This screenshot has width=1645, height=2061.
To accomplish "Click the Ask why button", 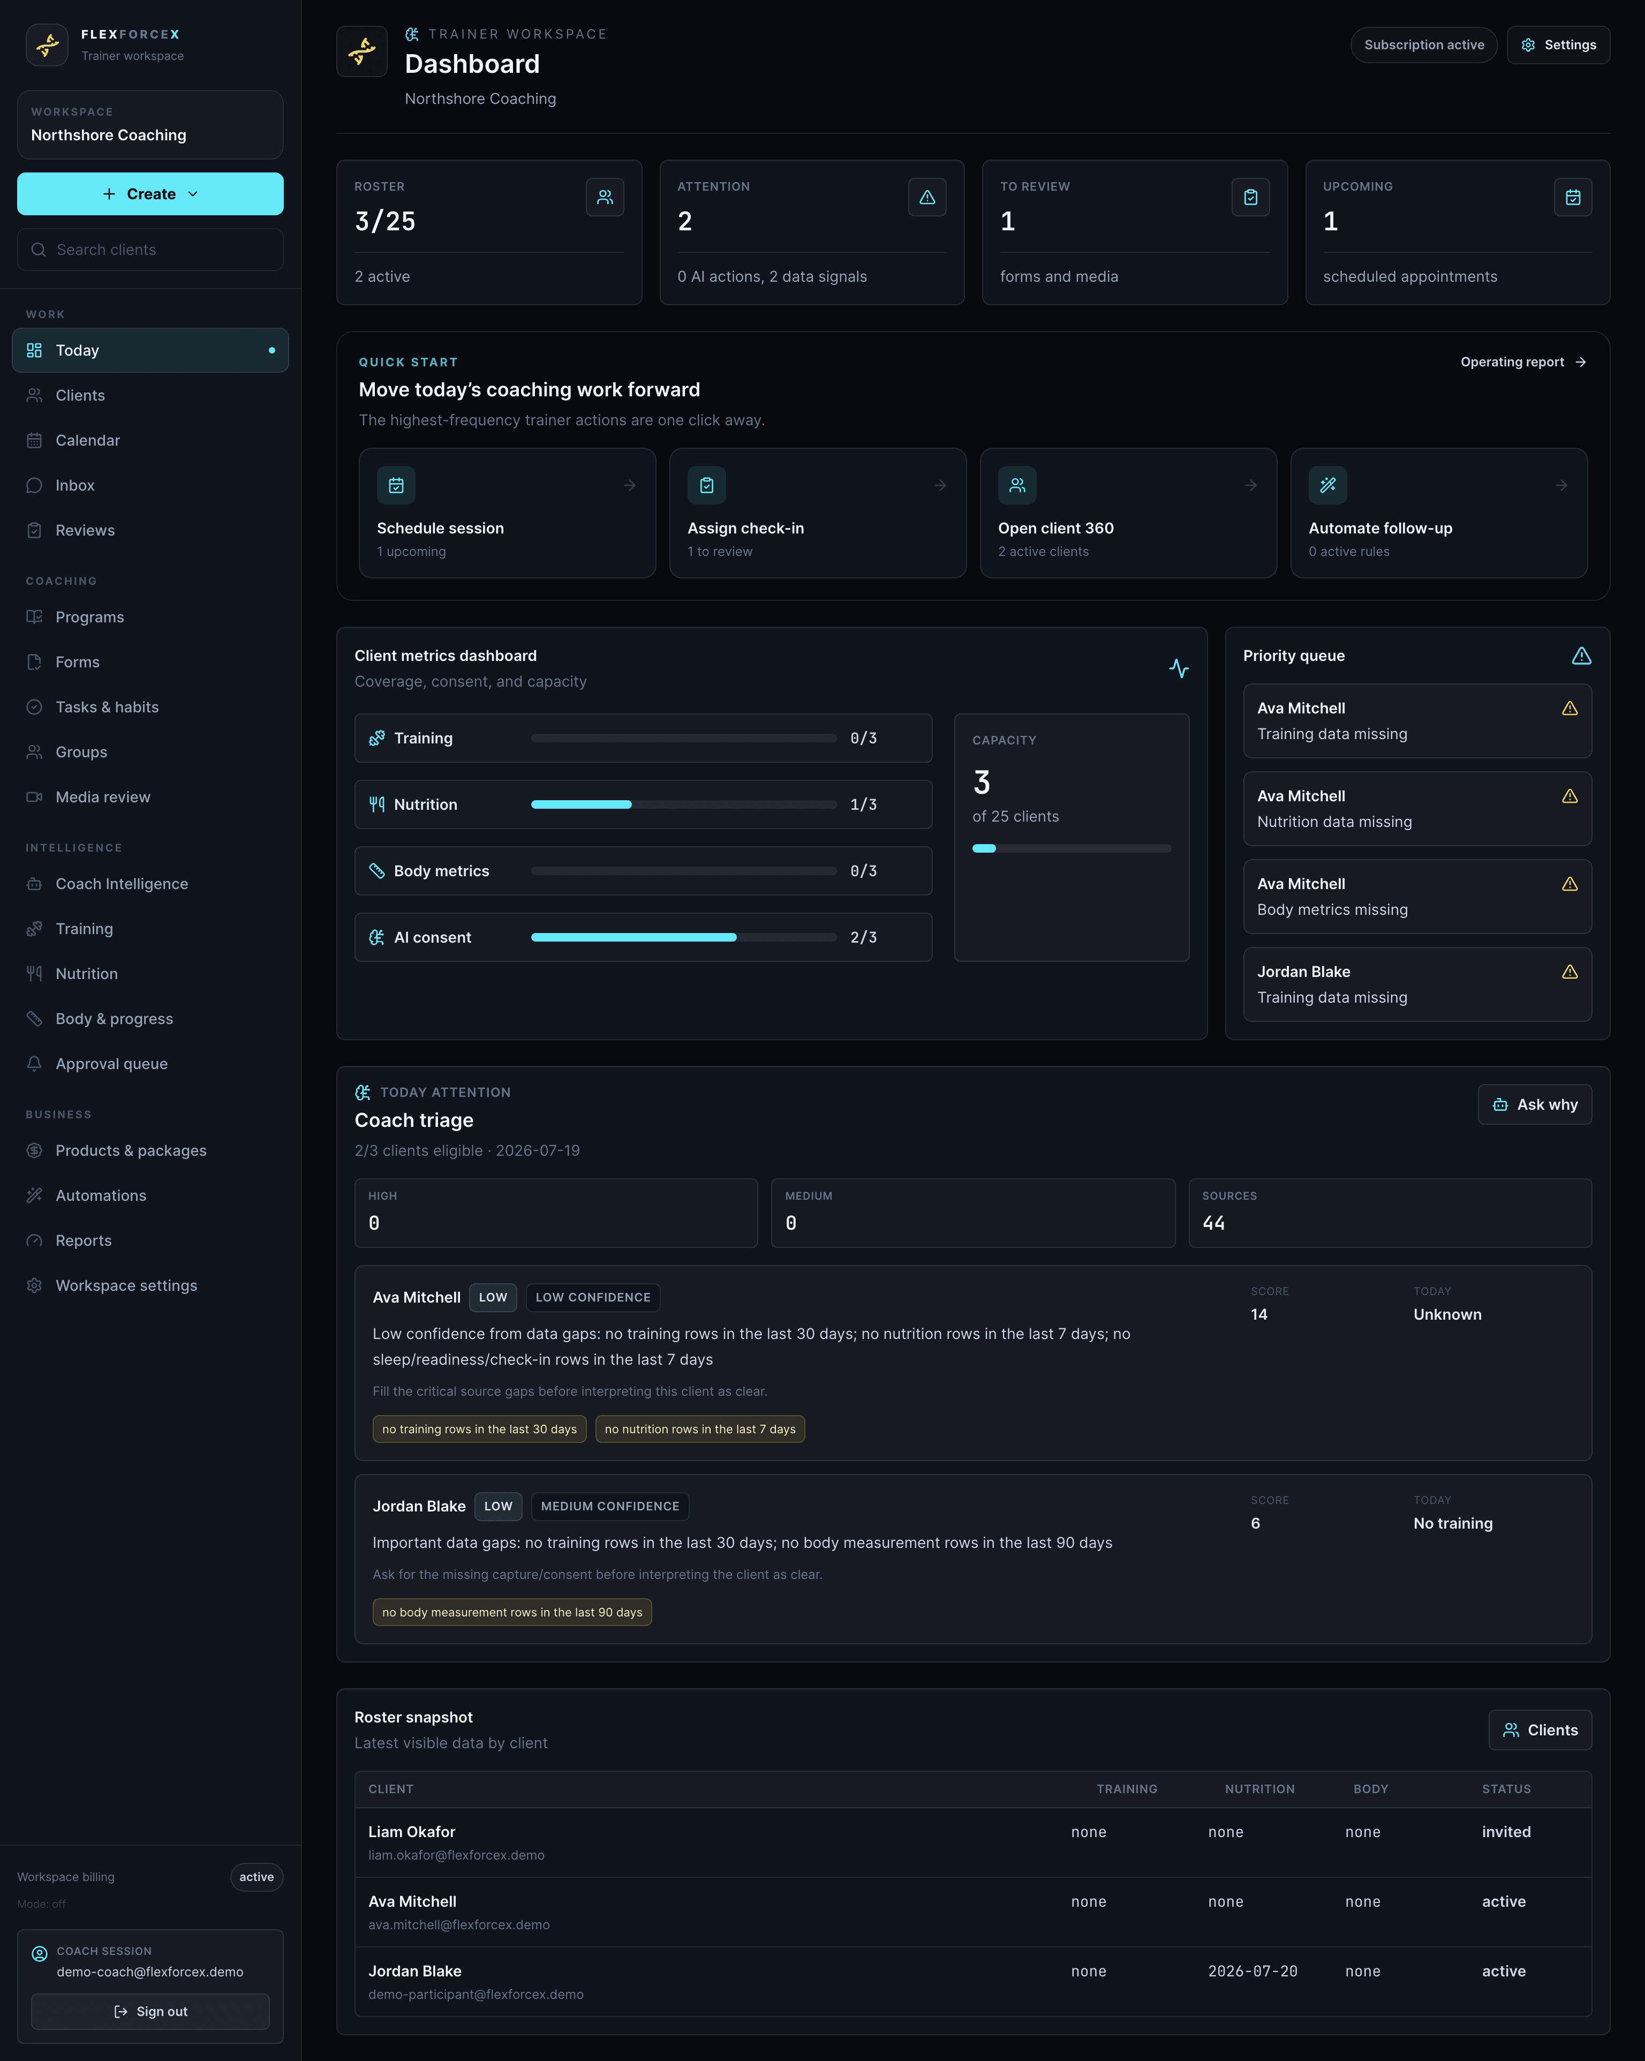I will (x=1534, y=1105).
